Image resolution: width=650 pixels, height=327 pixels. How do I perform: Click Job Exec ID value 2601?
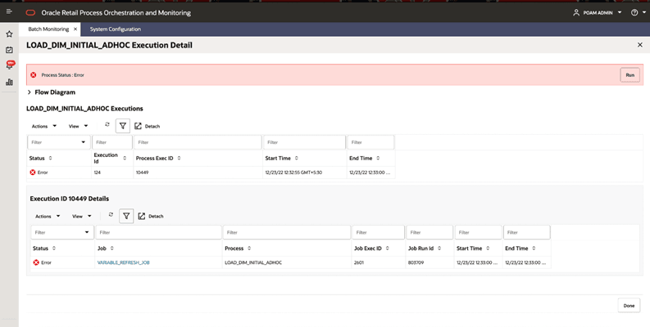359,262
